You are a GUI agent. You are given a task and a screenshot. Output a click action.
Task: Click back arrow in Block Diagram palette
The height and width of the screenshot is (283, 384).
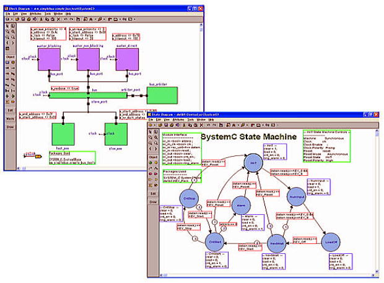click(7, 43)
